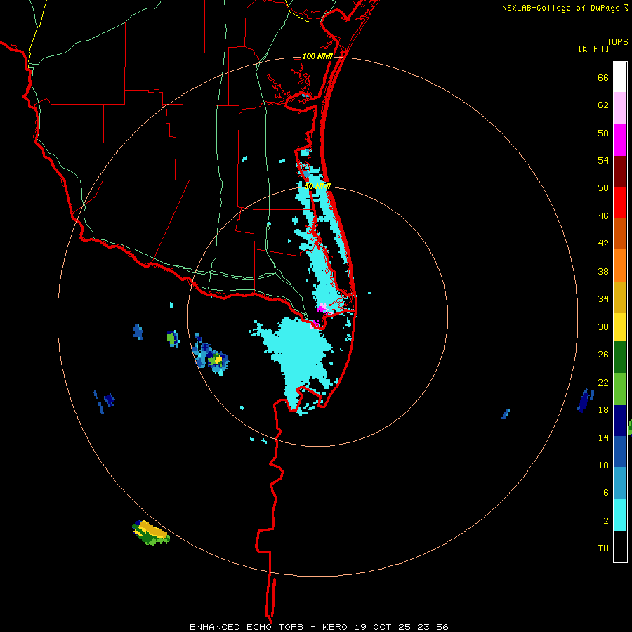
Task: Click the navy 14-18 kft legend swatch
Action: 620,421
